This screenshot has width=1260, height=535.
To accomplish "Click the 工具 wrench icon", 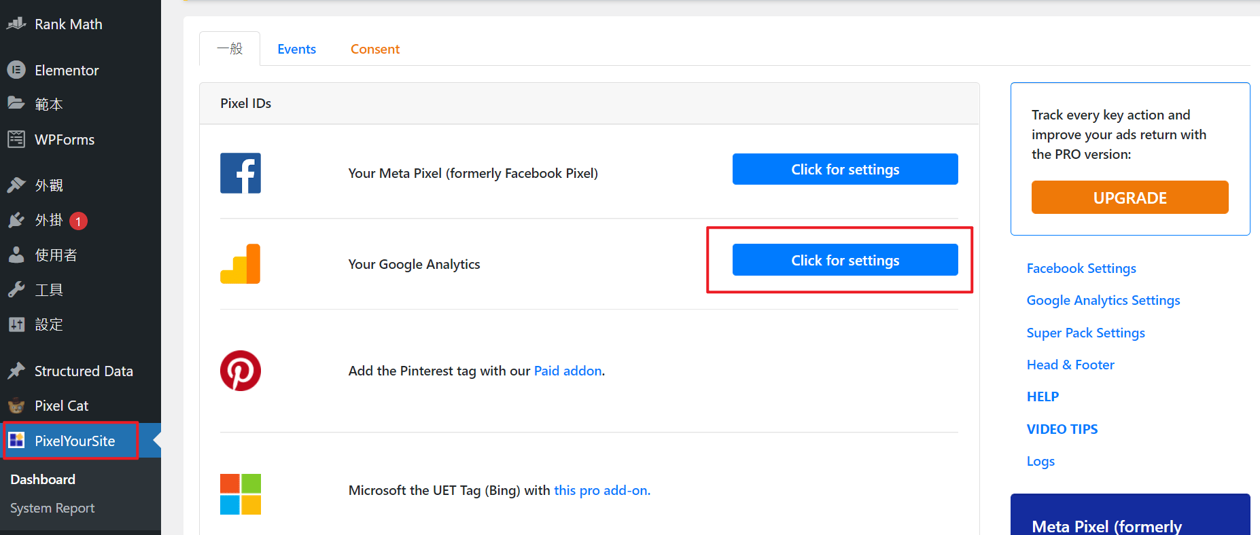I will click(16, 290).
